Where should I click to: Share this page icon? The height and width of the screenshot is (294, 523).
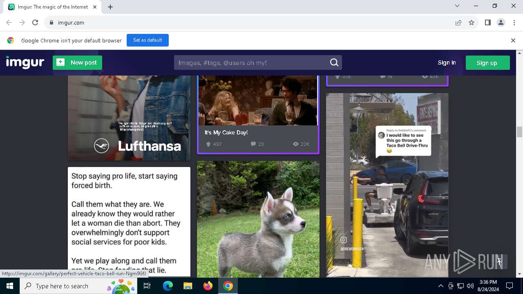tap(458, 22)
